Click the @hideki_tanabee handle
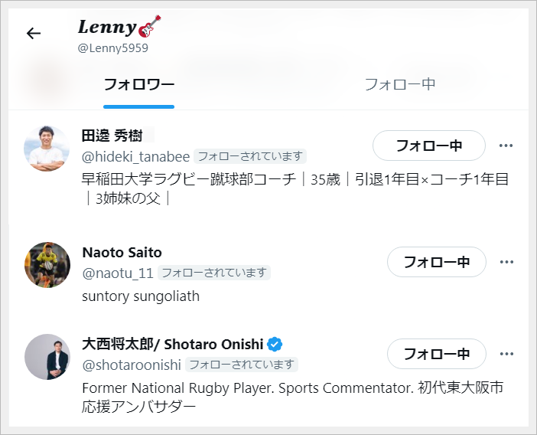 coord(135,157)
